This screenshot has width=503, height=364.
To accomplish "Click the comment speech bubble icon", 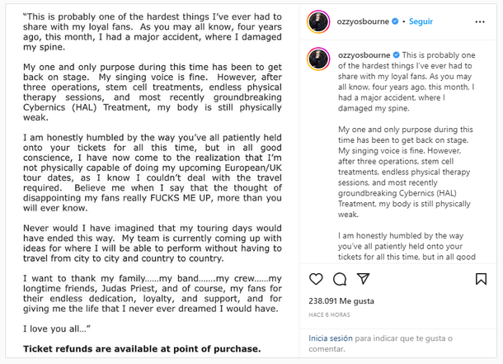I will pyautogui.click(x=341, y=279).
